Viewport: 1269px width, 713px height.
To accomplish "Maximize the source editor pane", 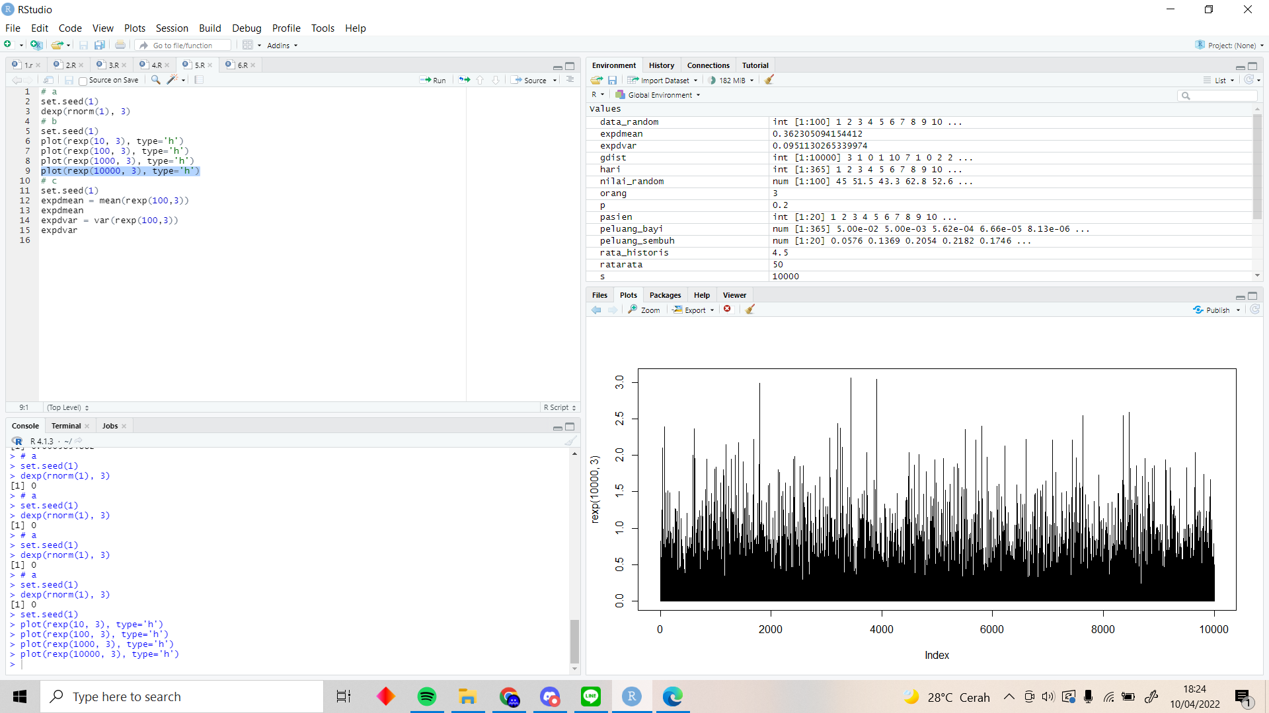I will (x=570, y=66).
